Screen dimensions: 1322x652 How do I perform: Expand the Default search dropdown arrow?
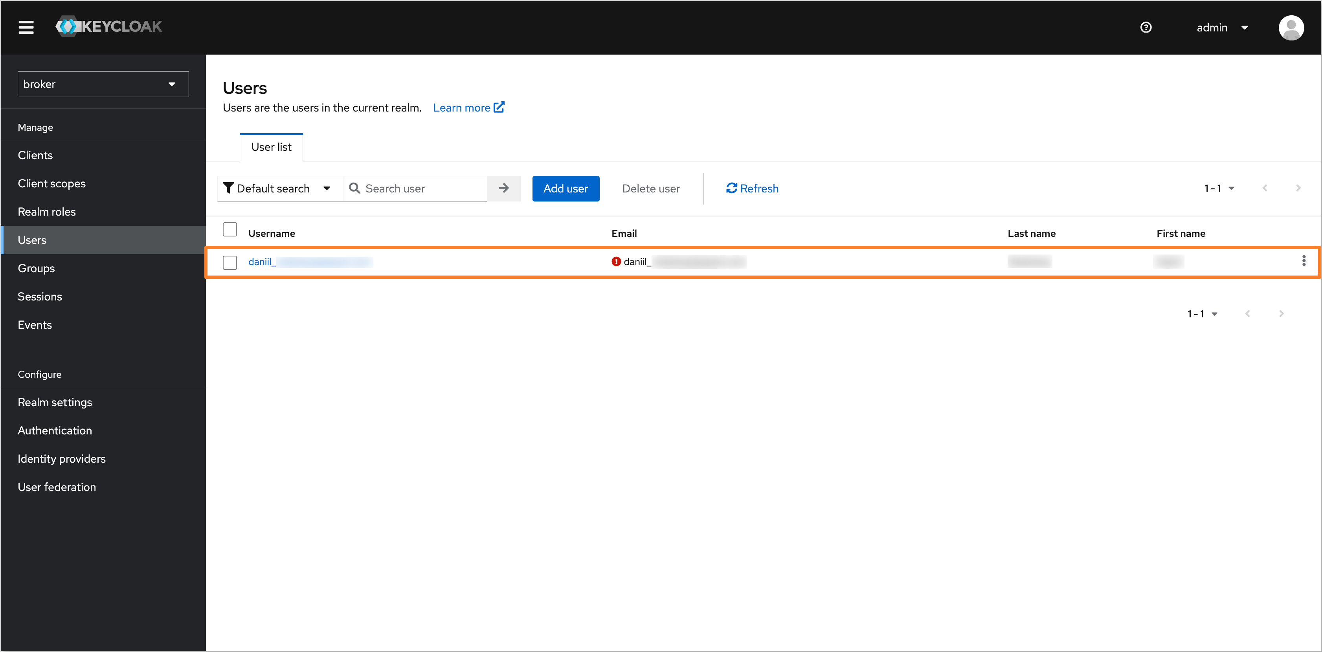coord(329,188)
